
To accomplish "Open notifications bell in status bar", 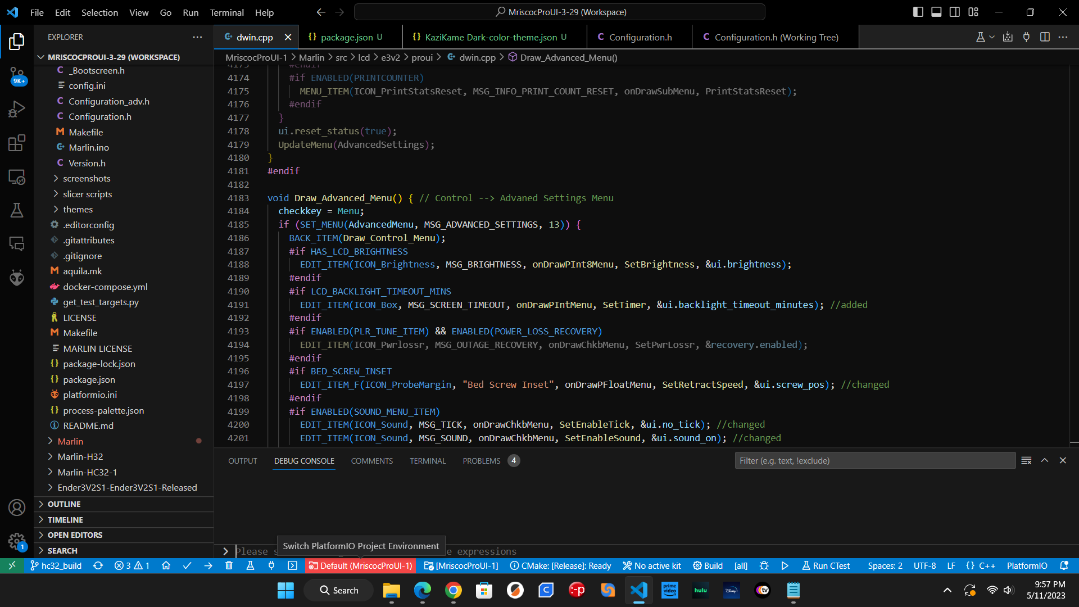I will 1064,565.
